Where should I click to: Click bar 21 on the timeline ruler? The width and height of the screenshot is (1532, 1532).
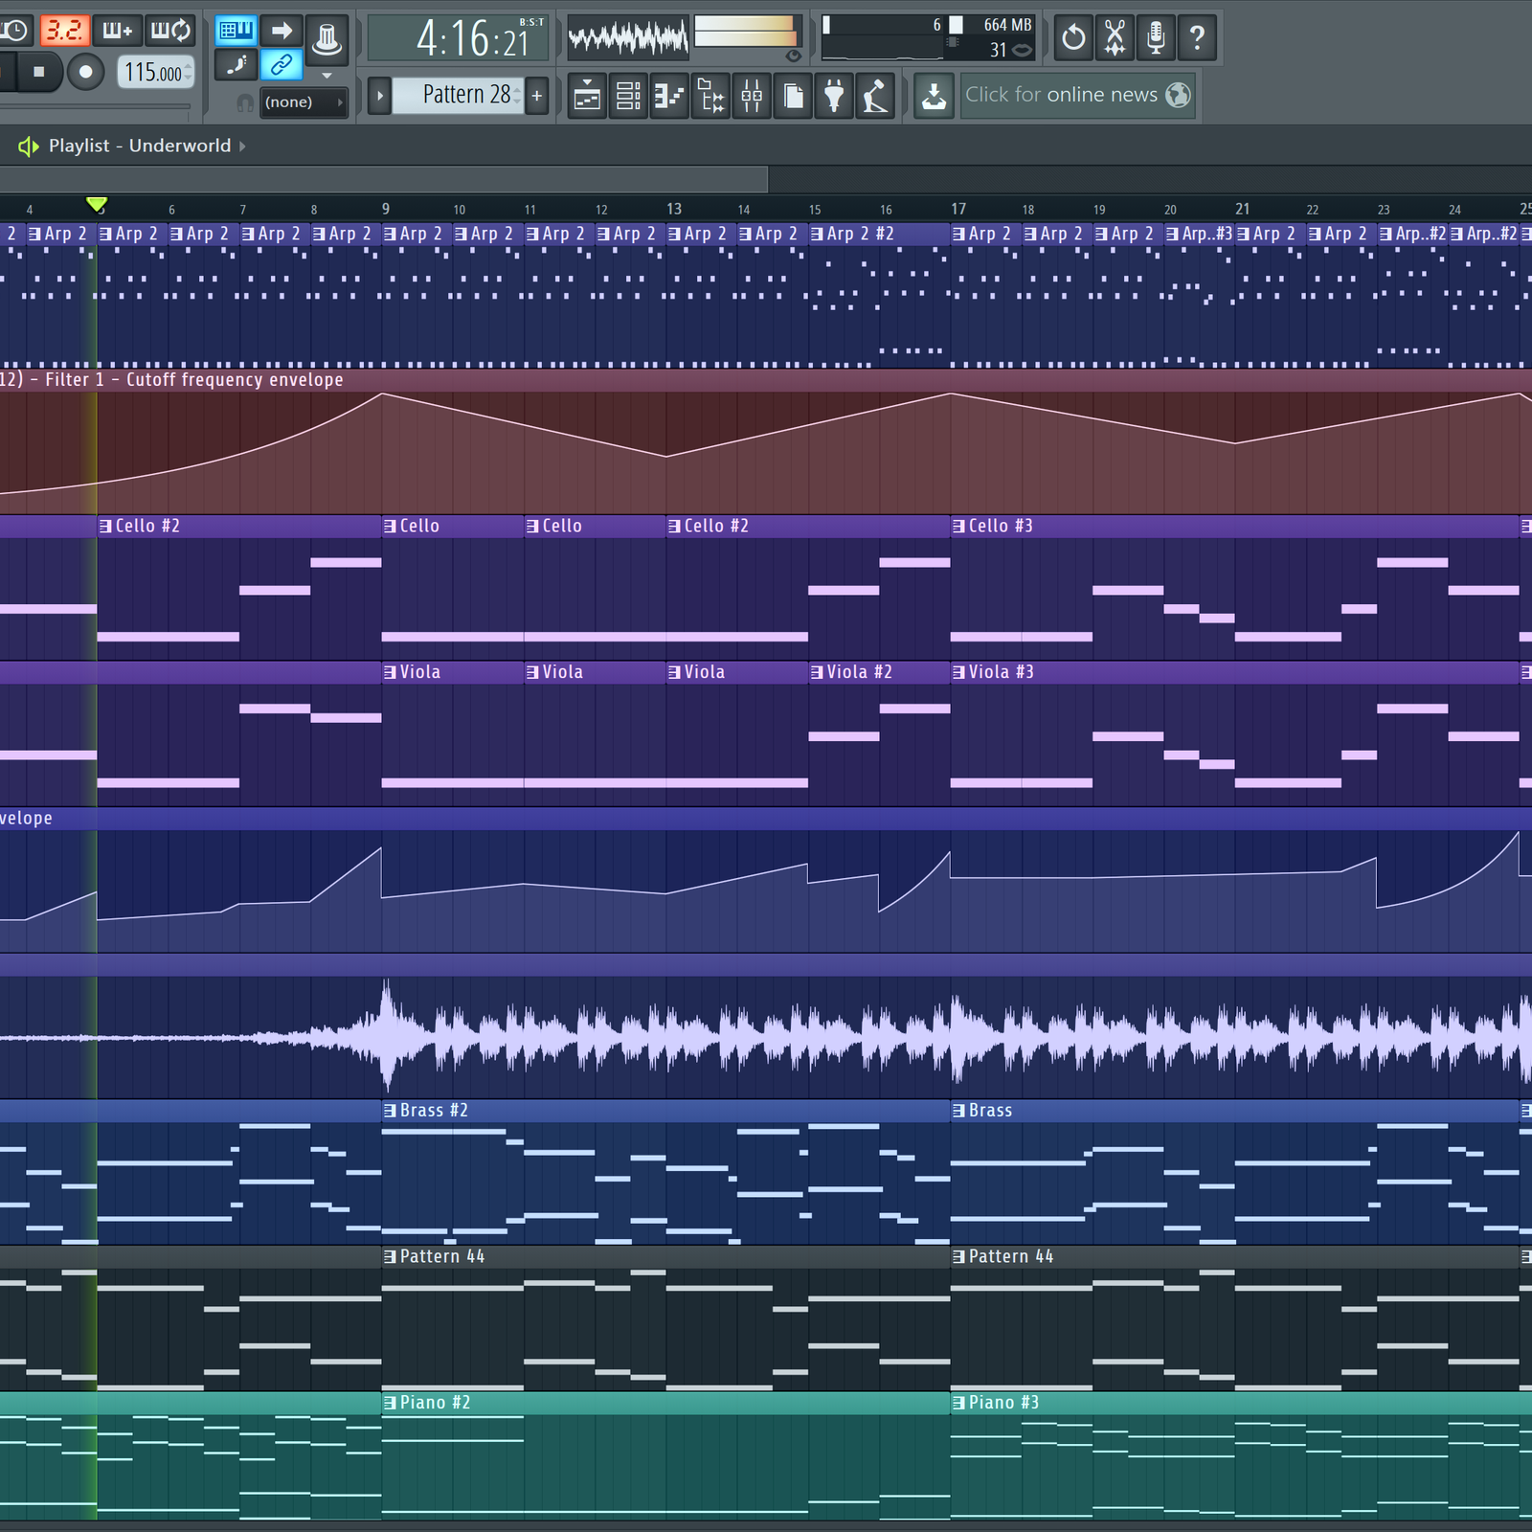(1242, 209)
